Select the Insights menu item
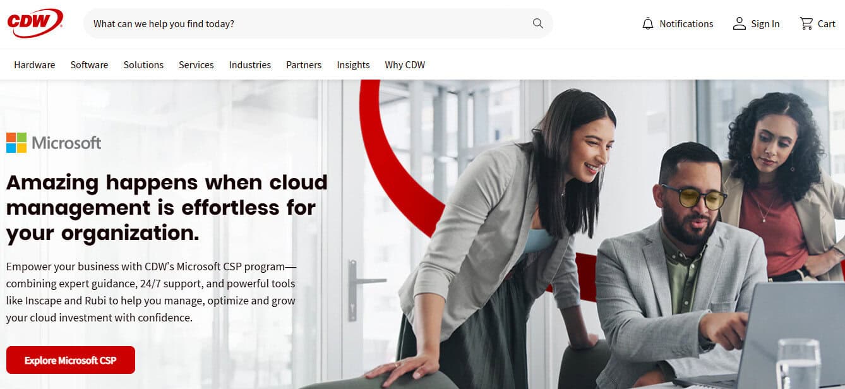845x389 pixels. (x=352, y=64)
